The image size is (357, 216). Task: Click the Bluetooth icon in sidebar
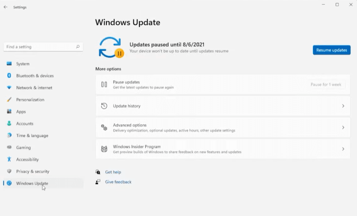(x=9, y=76)
